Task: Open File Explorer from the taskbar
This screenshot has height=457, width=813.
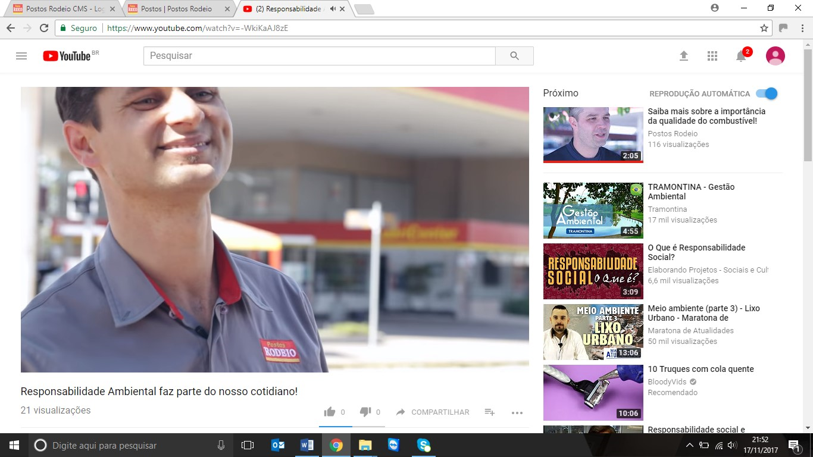Action: (x=365, y=445)
